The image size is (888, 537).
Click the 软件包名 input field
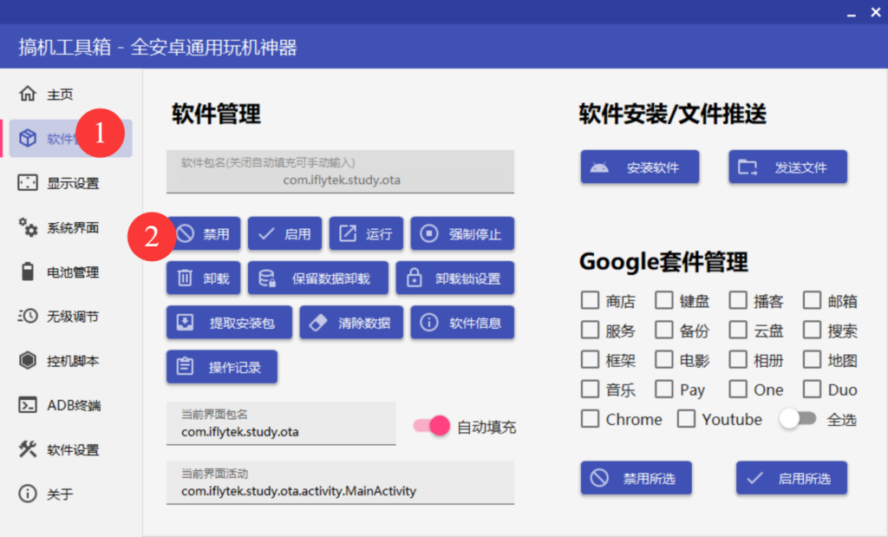click(340, 172)
